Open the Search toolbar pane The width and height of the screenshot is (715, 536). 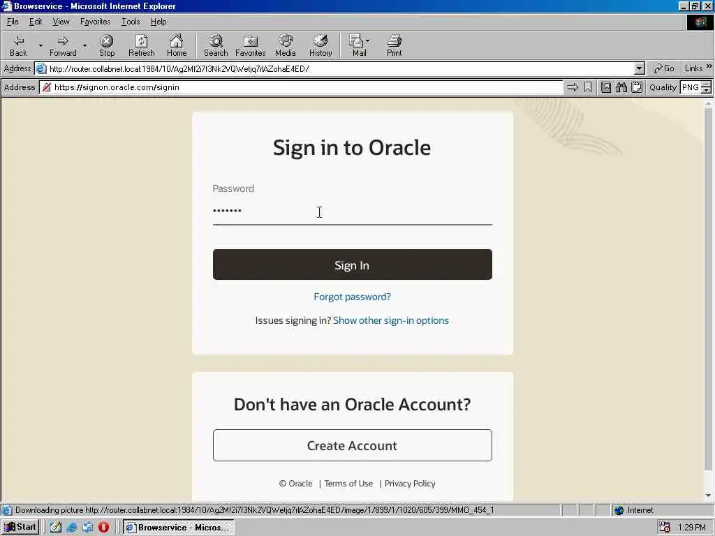[x=216, y=45]
